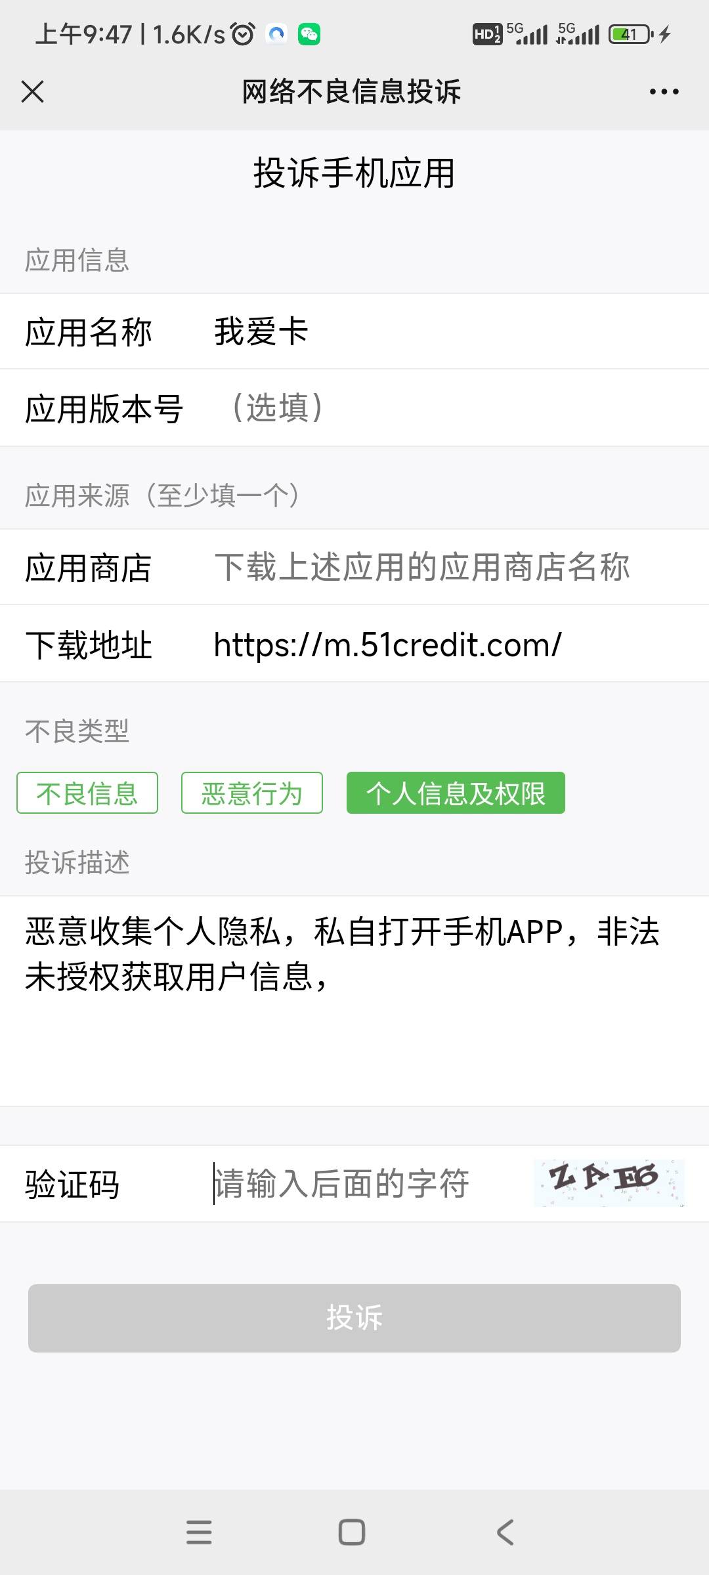Tap the Android back arrow icon

505,1532
